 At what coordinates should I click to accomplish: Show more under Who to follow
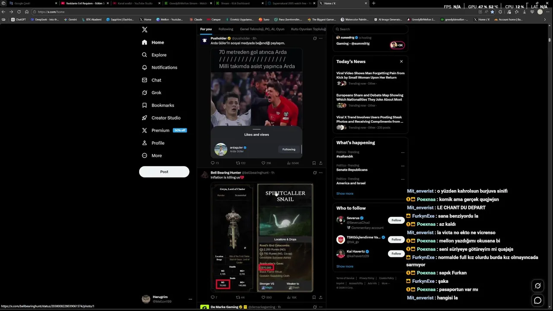pyautogui.click(x=345, y=267)
